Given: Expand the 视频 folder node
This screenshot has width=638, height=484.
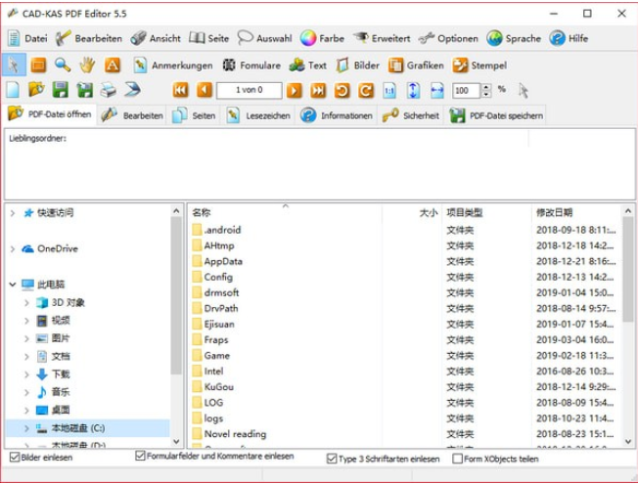Looking at the screenshot, I should [x=26, y=321].
